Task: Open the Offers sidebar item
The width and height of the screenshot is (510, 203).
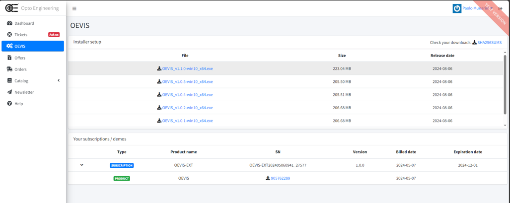Action: [x=32, y=58]
